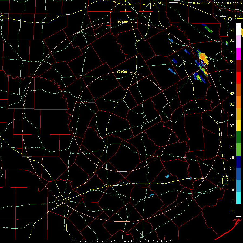This screenshot has height=243, width=243.
Task: Click the "22" legend value
Action: (232, 147)
